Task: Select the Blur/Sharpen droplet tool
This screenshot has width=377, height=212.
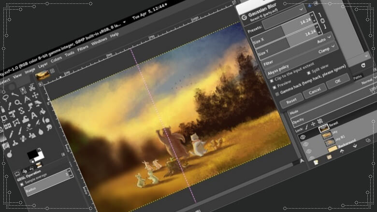Action: click(41, 131)
